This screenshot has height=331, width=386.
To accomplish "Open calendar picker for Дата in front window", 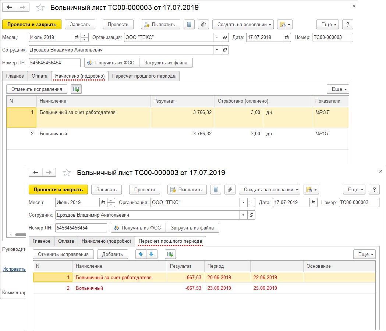I will click(x=314, y=202).
